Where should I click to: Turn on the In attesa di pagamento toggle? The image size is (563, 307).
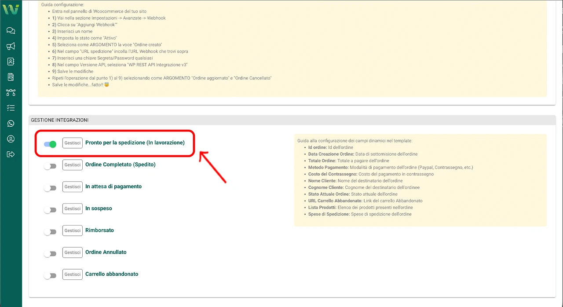[x=50, y=188]
